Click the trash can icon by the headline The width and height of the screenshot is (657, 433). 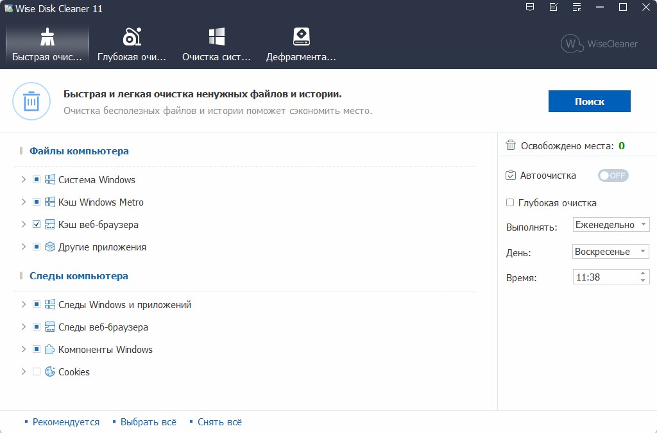coord(31,101)
